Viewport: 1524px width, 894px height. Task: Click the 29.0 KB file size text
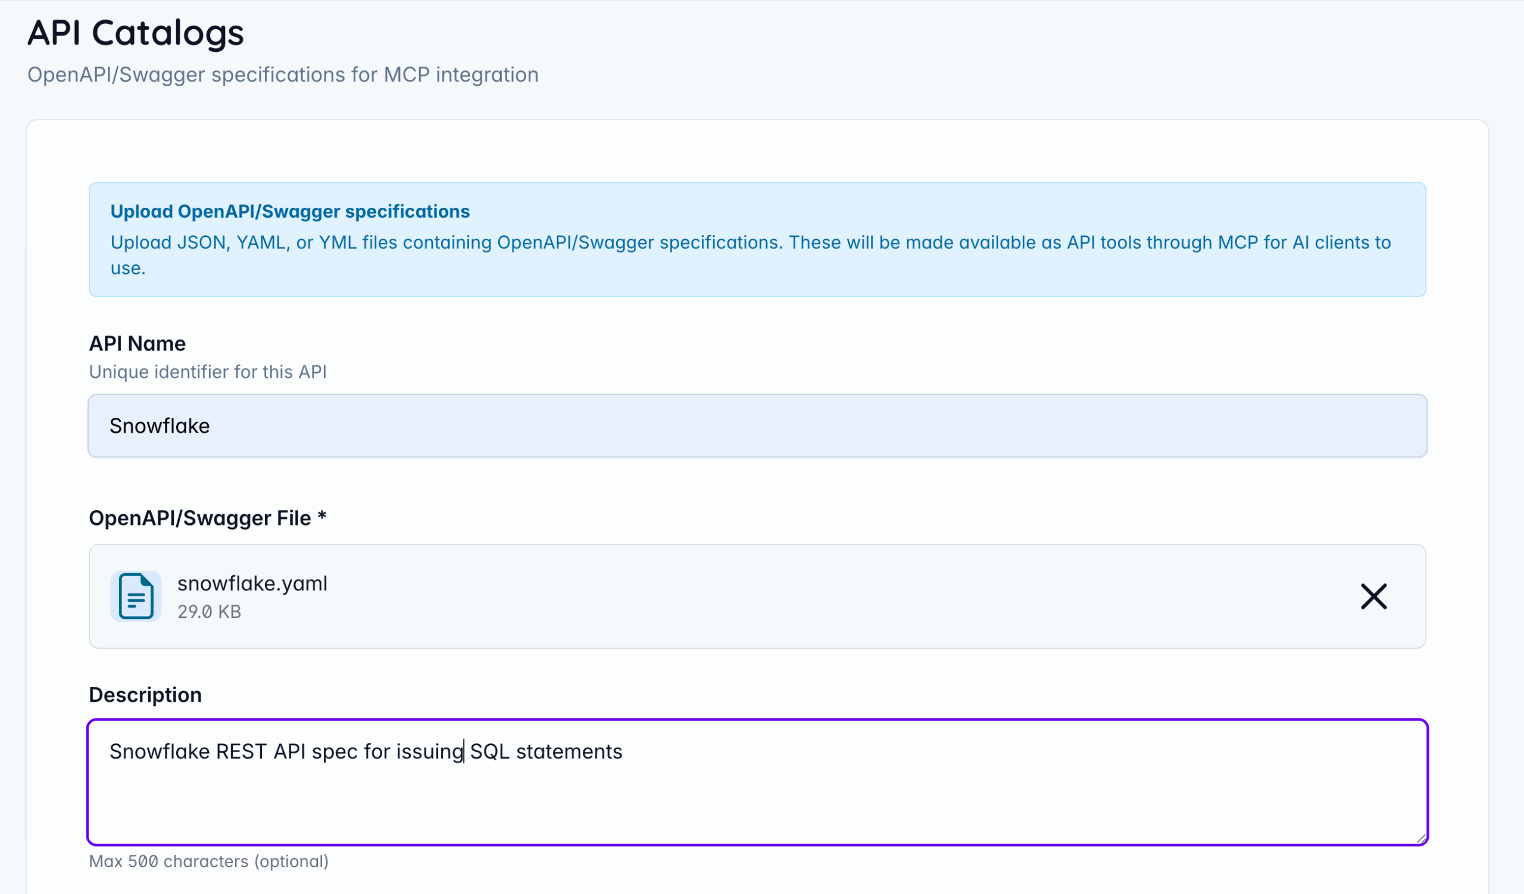tap(209, 612)
